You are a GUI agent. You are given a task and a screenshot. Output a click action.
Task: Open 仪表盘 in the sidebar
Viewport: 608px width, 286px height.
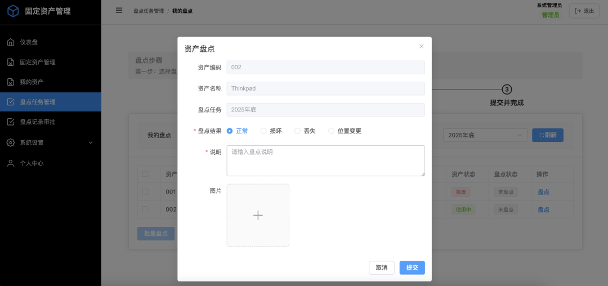click(51, 42)
